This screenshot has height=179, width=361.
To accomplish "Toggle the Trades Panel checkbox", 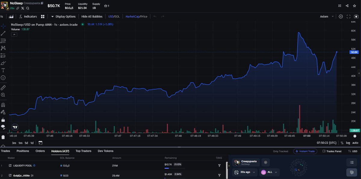I will click(x=332, y=151).
